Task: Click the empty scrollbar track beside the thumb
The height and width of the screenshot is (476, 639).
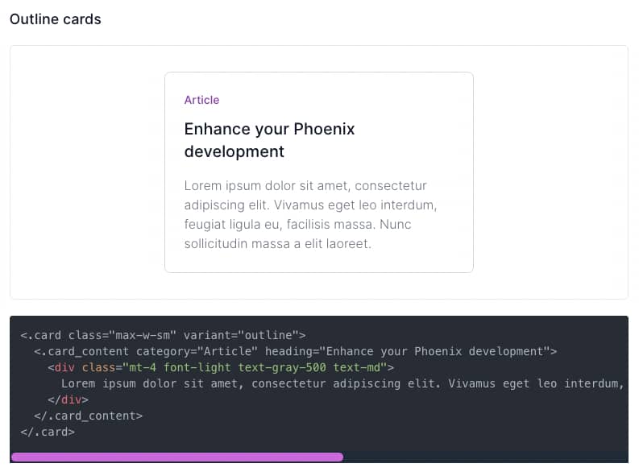Action: click(x=486, y=457)
